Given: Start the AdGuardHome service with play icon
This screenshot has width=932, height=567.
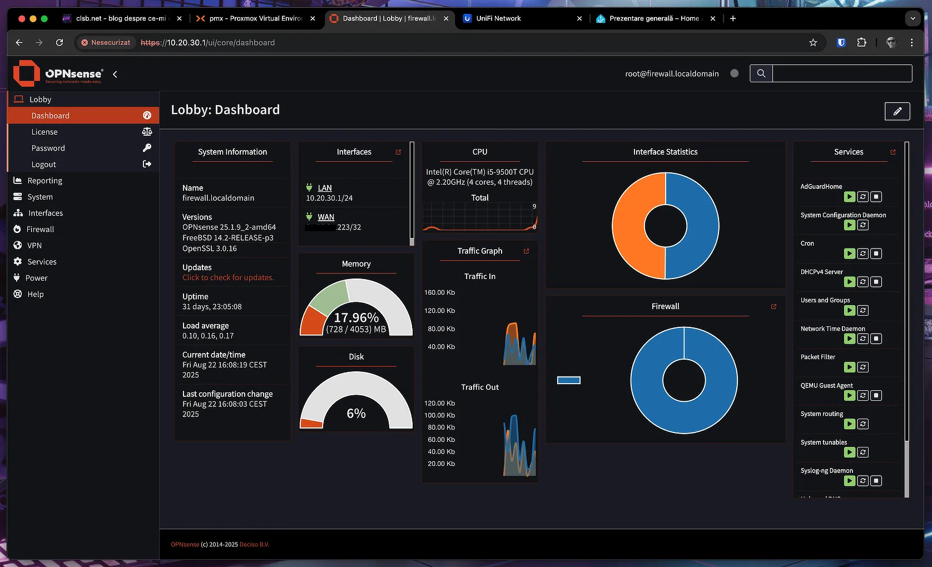Looking at the screenshot, I should 849,197.
